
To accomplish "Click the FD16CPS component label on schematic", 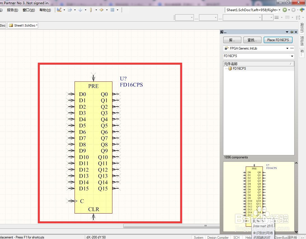I will pos(131,85).
